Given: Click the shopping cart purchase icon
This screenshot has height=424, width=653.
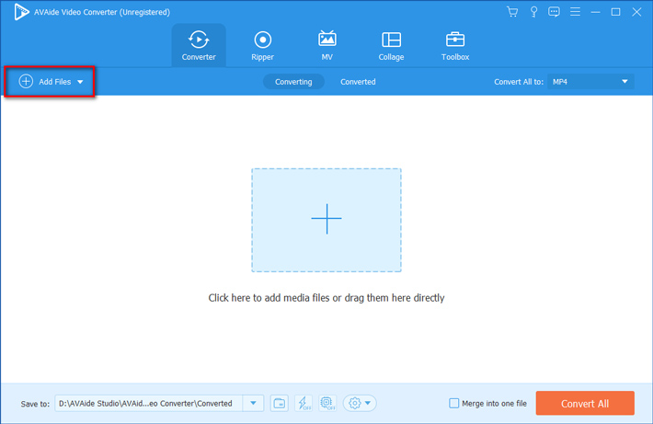Looking at the screenshot, I should coord(512,11).
